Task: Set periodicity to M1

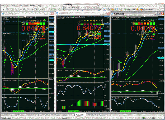Action: pos(65,8)
